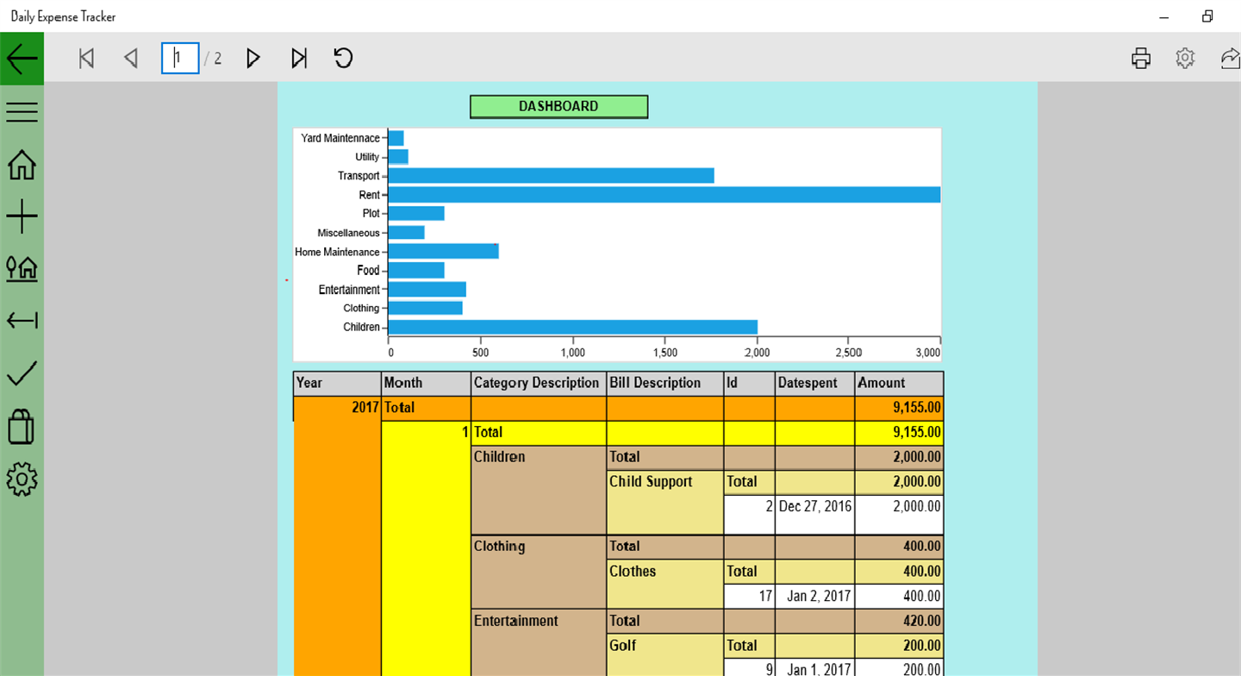Minimize the Daily Expense Tracker window
Screen dimensions: 1241x676
tap(1163, 16)
